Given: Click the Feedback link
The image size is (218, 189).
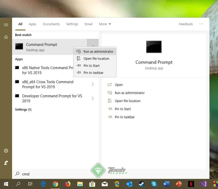Looking at the screenshot, I should tap(186, 24).
